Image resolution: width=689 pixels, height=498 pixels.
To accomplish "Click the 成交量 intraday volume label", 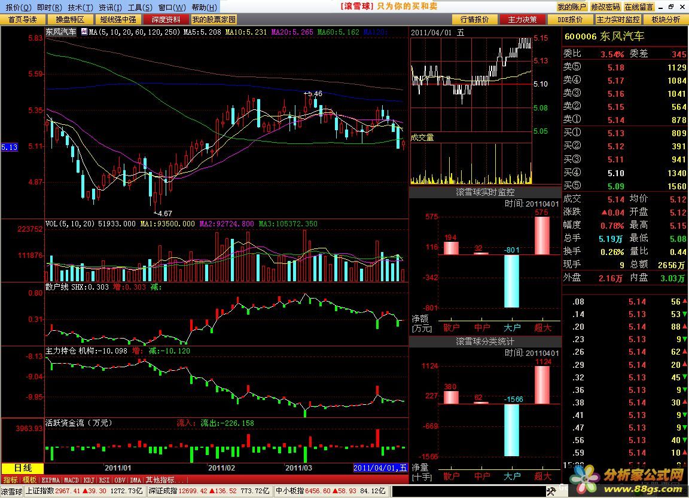I will coord(422,137).
